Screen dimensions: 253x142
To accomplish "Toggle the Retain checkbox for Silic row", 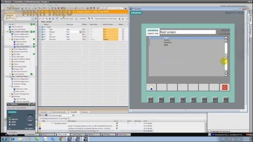I will (123, 34).
